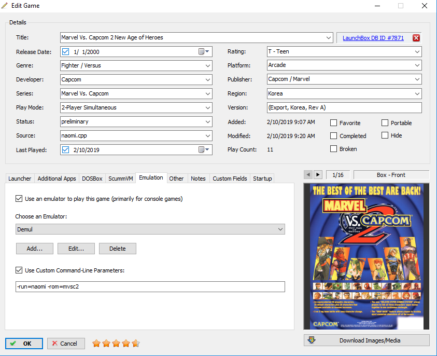Viewport: 437px width, 356px height.
Task: Click the download arrow icon beside Download Images/Media
Action: [x=312, y=340]
